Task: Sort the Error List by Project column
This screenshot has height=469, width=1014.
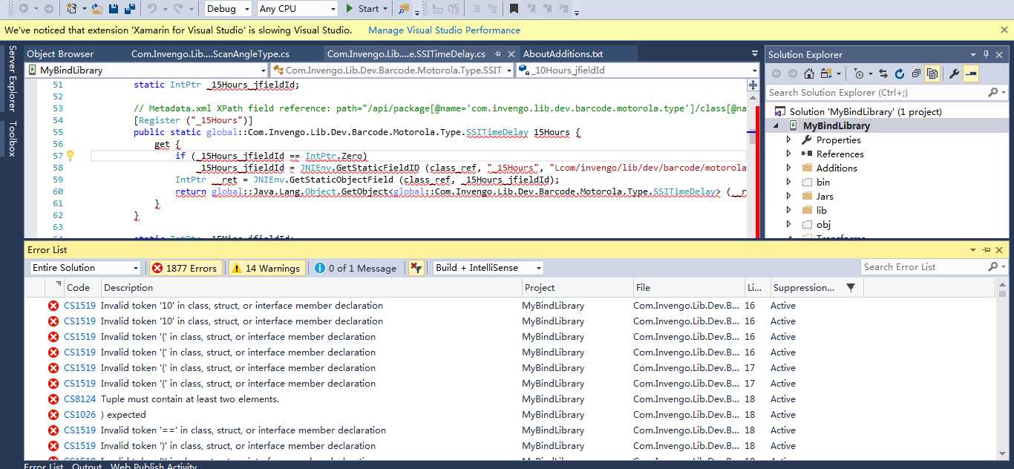Action: coord(577,288)
